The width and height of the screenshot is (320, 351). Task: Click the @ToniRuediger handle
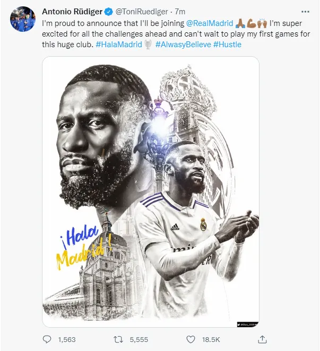[141, 12]
